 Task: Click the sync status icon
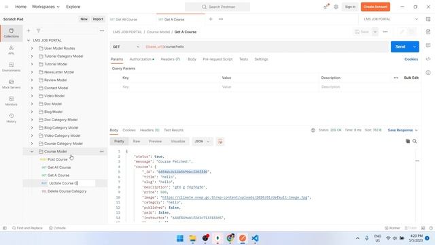click(x=326, y=7)
